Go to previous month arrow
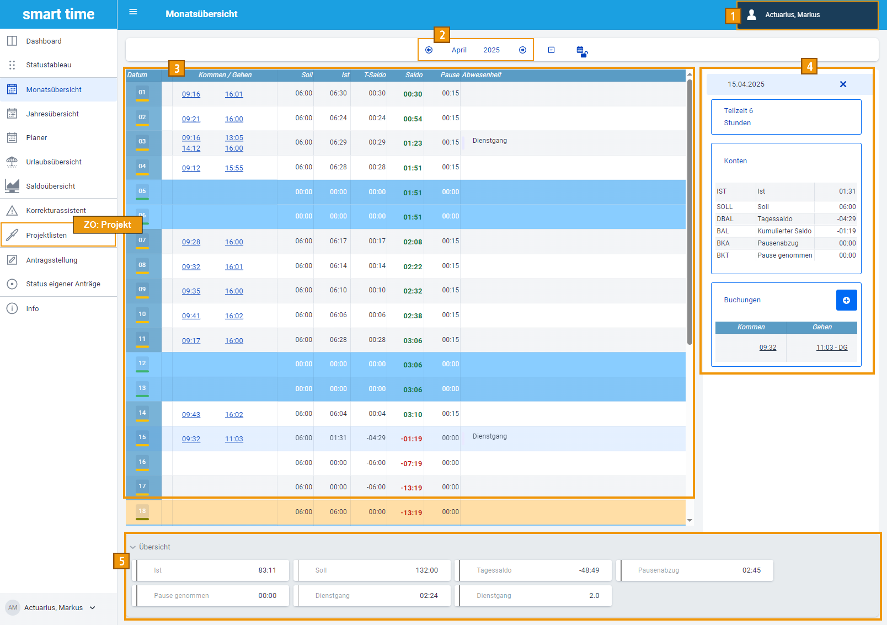This screenshot has width=887, height=625. (429, 50)
